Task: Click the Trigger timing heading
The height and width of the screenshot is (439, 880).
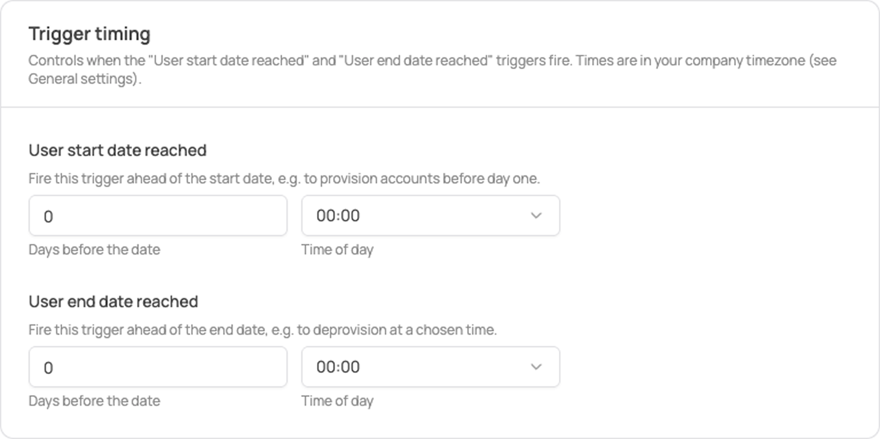Action: point(89,34)
